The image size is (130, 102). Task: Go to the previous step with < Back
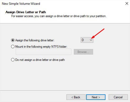click(x=76, y=97)
